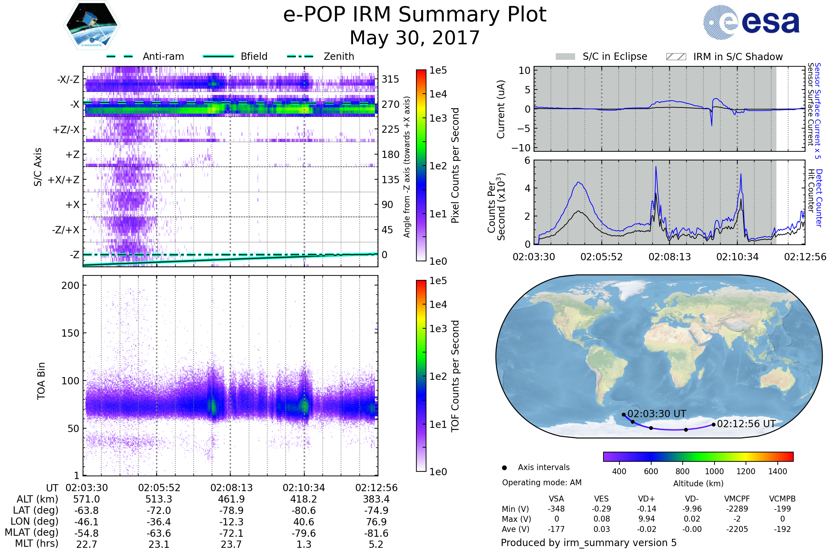830x553 pixels.
Task: Click the IRM in S/C Shadow hatched patch
Action: click(676, 57)
